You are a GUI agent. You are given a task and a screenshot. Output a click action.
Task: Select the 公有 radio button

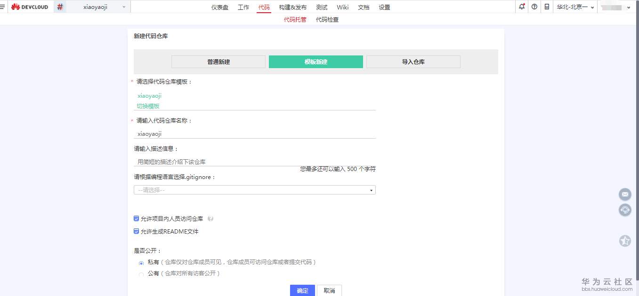tap(141, 273)
